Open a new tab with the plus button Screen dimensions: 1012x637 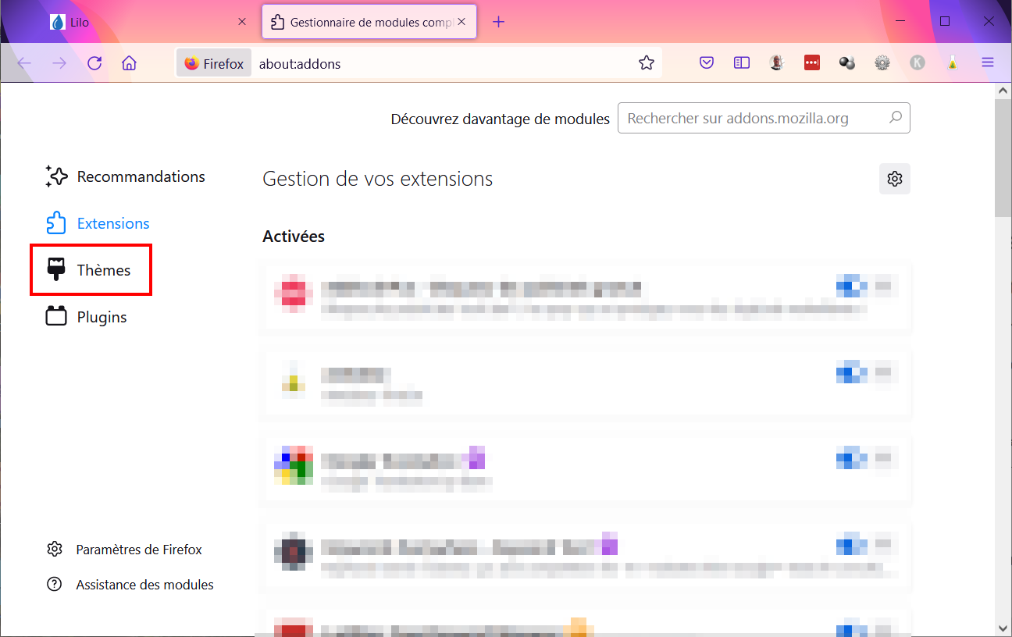499,22
